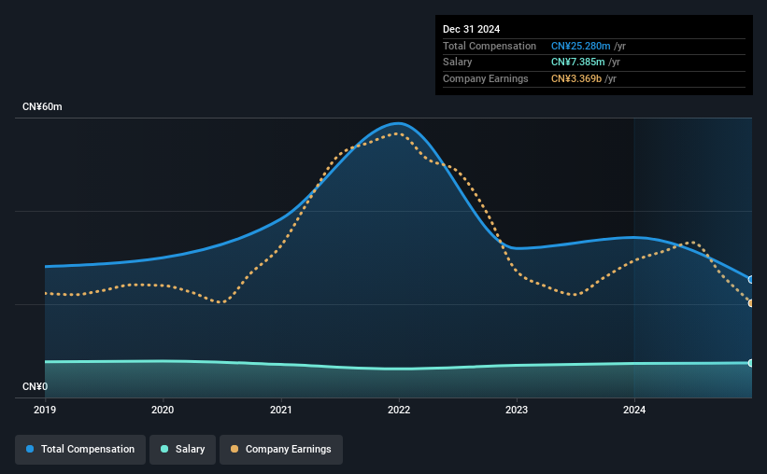Viewport: 767px width, 474px height.
Task: Select the 2024 x-axis label
Action: click(x=634, y=410)
